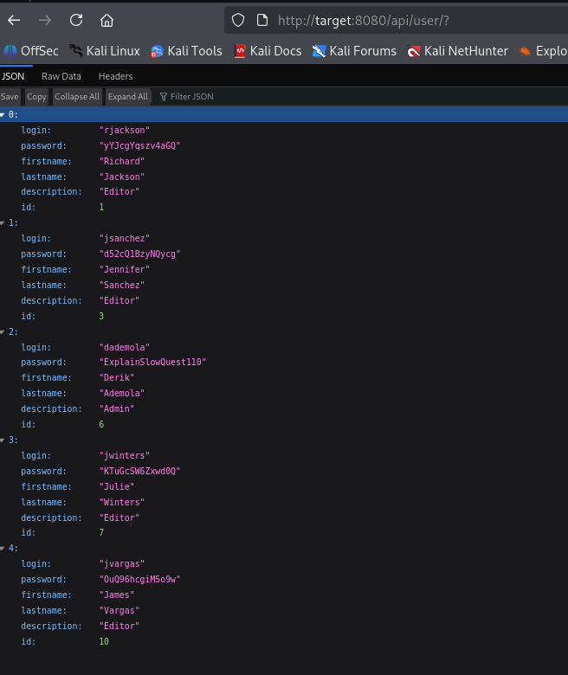Screen dimensions: 568x675
Task: Select the password value "ExplainSlowQuest110"
Action: coord(153,362)
